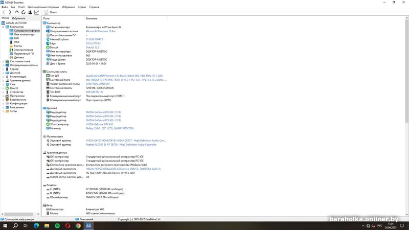Open the Windows Start menu
Screen dimensions: 409x230
pyautogui.click(x=5, y=225)
